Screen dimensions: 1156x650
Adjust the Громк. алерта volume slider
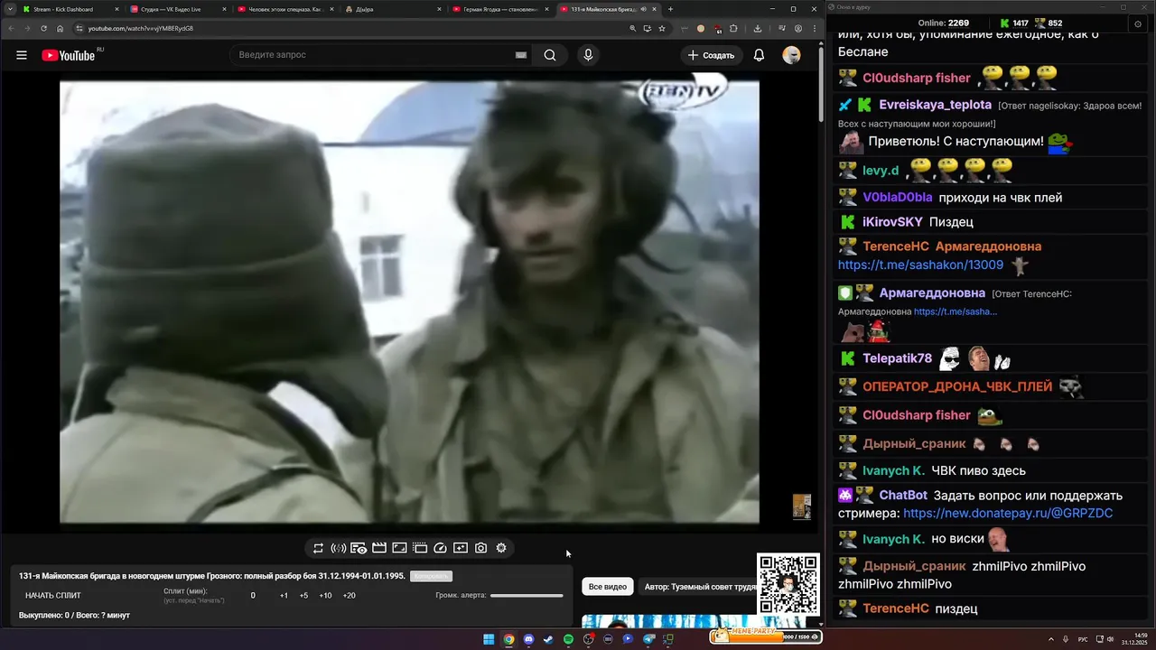[527, 596]
